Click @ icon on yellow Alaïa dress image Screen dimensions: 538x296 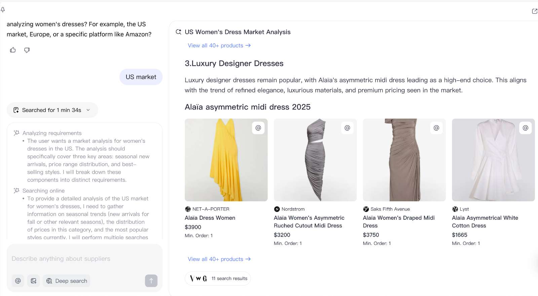pos(258,128)
